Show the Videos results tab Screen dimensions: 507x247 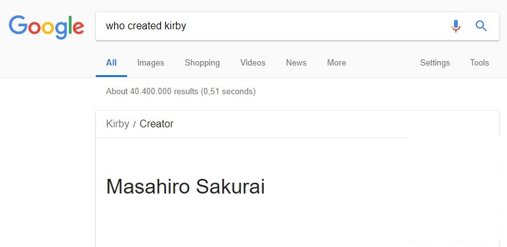click(253, 62)
